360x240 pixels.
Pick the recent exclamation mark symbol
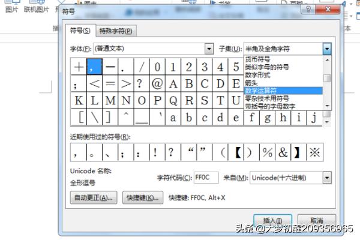[x=157, y=152]
